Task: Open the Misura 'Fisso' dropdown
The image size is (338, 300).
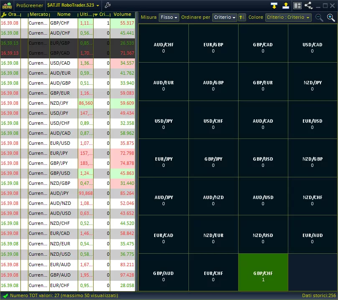Action: click(169, 18)
